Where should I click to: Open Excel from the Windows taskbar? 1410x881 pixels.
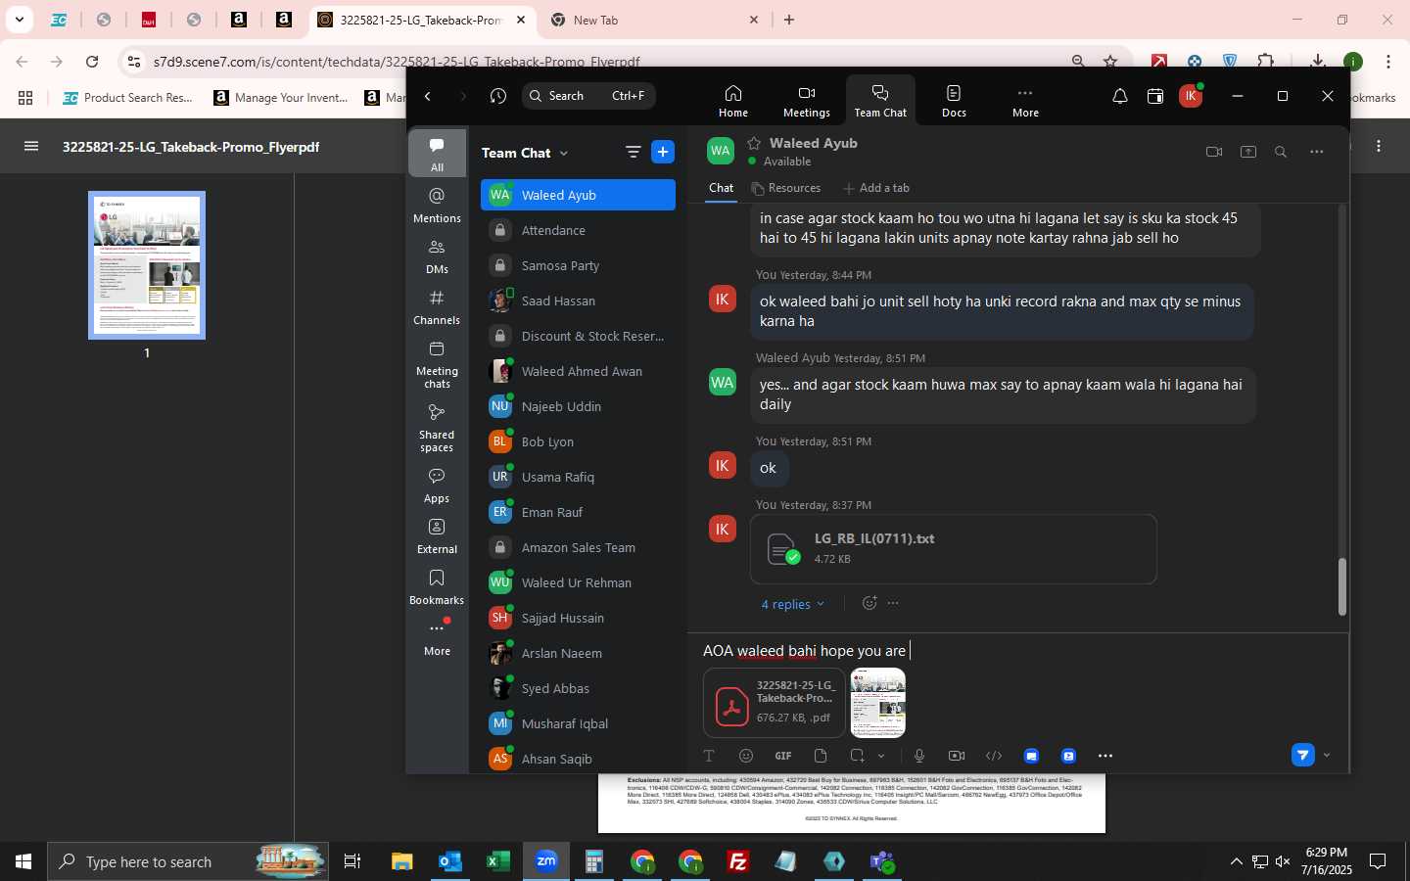click(x=498, y=861)
